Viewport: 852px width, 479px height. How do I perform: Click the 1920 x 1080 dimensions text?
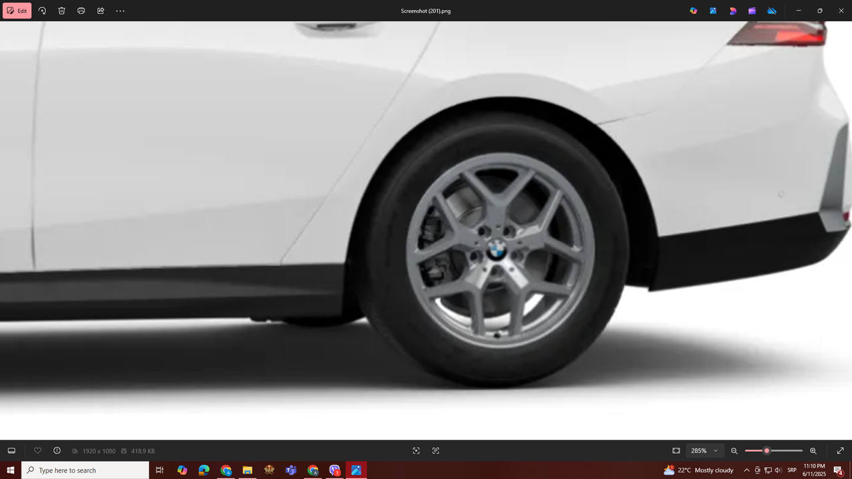coord(99,451)
